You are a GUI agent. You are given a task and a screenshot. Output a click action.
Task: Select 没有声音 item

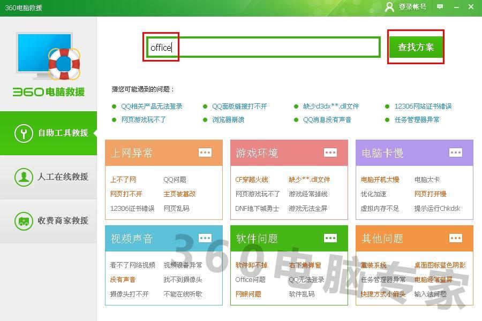pyautogui.click(x=123, y=279)
